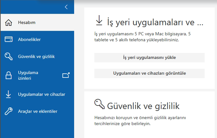Viewport: 217px width, 138px height.
Task: Click the Hesabınızı koruyun description text
Action: [x=140, y=121]
